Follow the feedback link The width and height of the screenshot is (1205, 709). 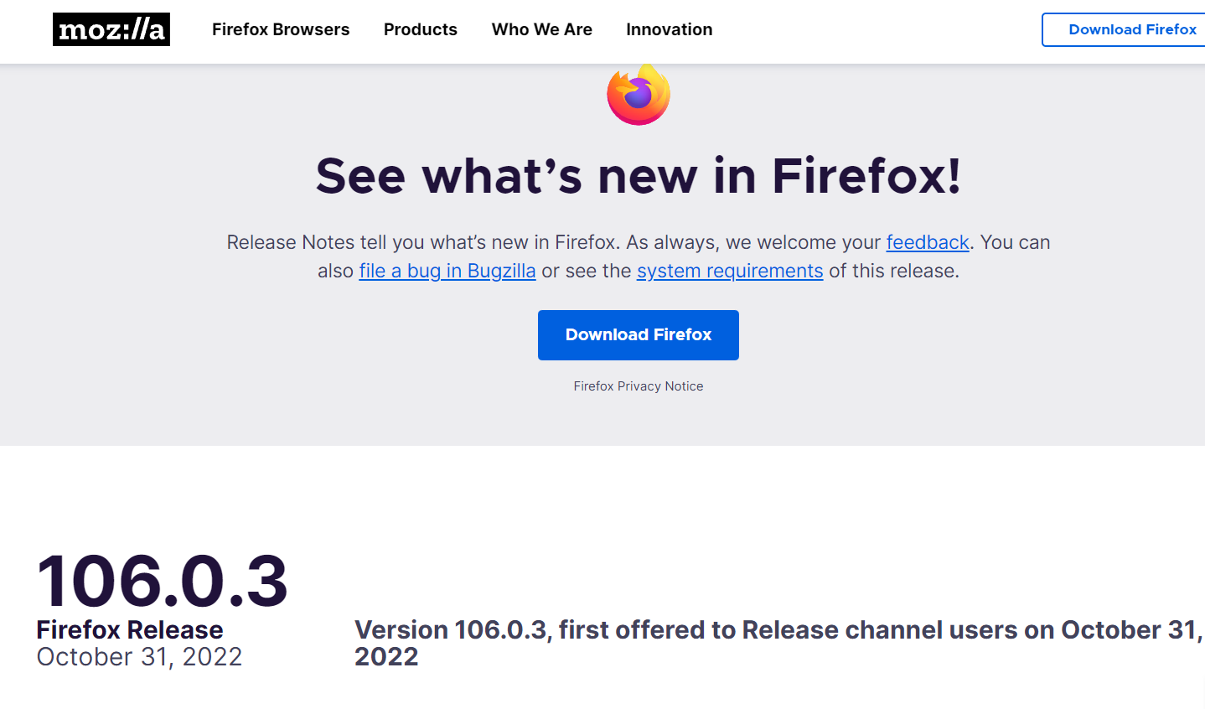[x=928, y=242]
